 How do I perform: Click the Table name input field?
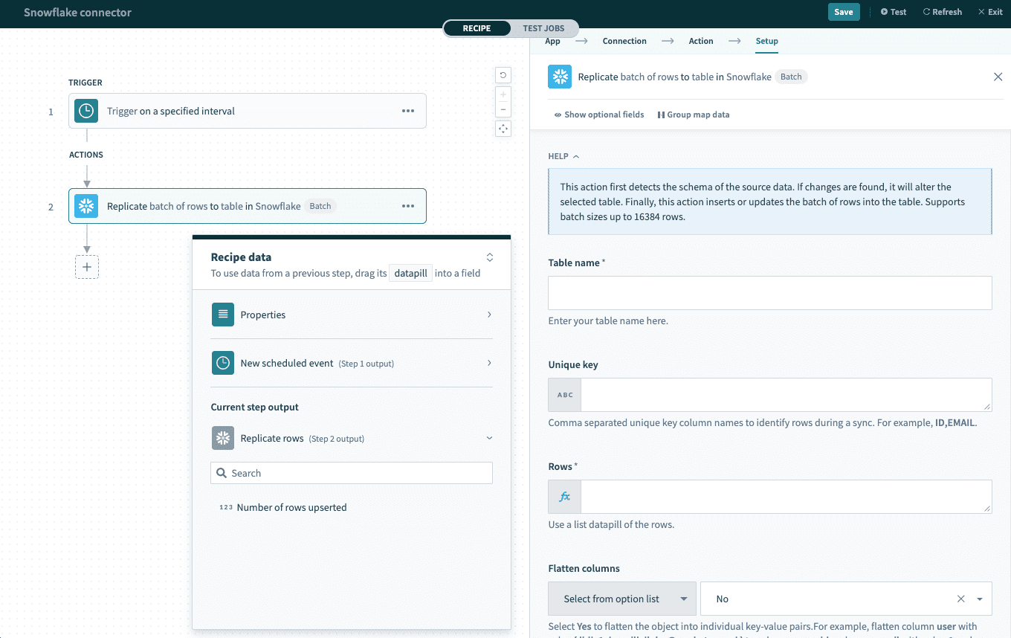[769, 293]
